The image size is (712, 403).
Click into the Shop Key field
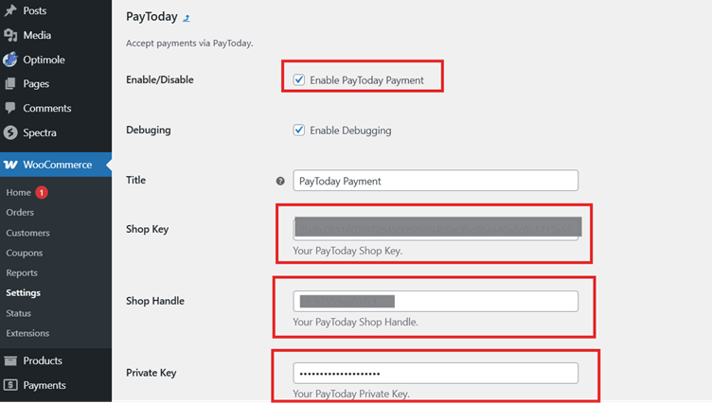(436, 229)
